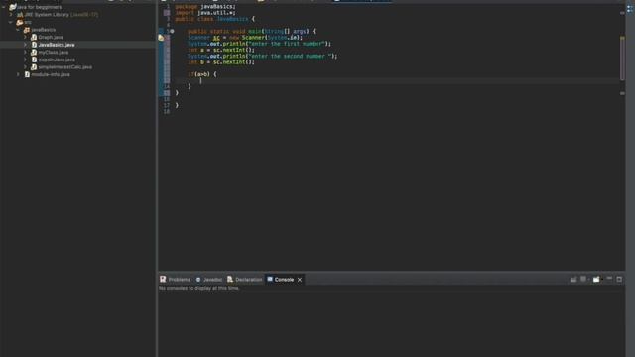Click the JavaBasics.java file icon
Image resolution: width=635 pixels, height=357 pixels.
[x=34, y=45]
